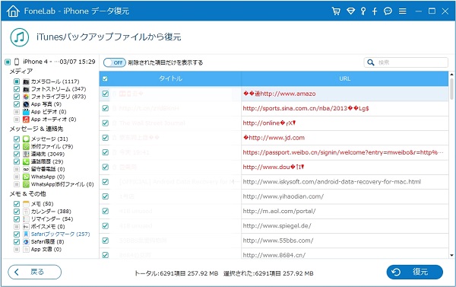The width and height of the screenshot is (456, 287).
Task: Click the diamond upgrade icon in title bar
Action: (350, 11)
